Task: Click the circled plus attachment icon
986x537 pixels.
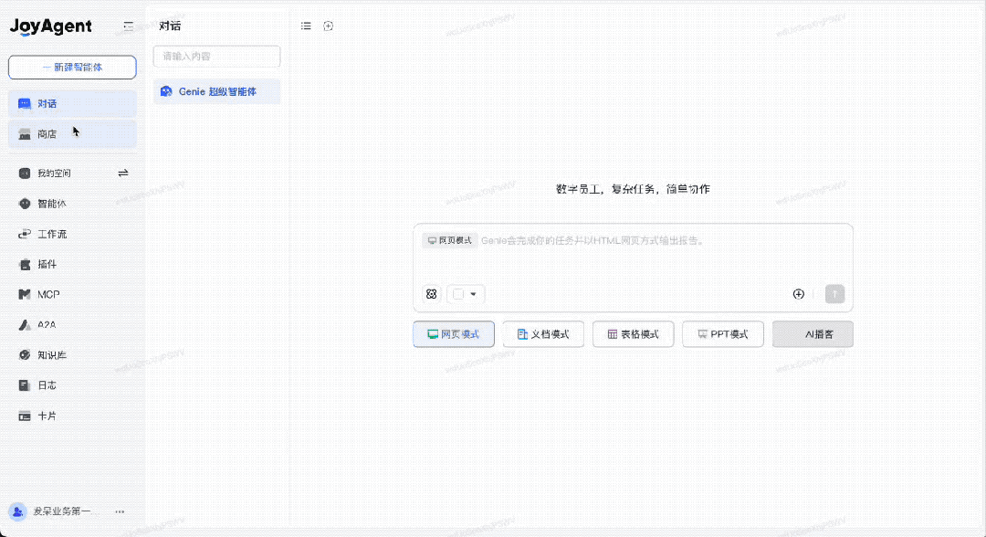Action: coord(799,294)
